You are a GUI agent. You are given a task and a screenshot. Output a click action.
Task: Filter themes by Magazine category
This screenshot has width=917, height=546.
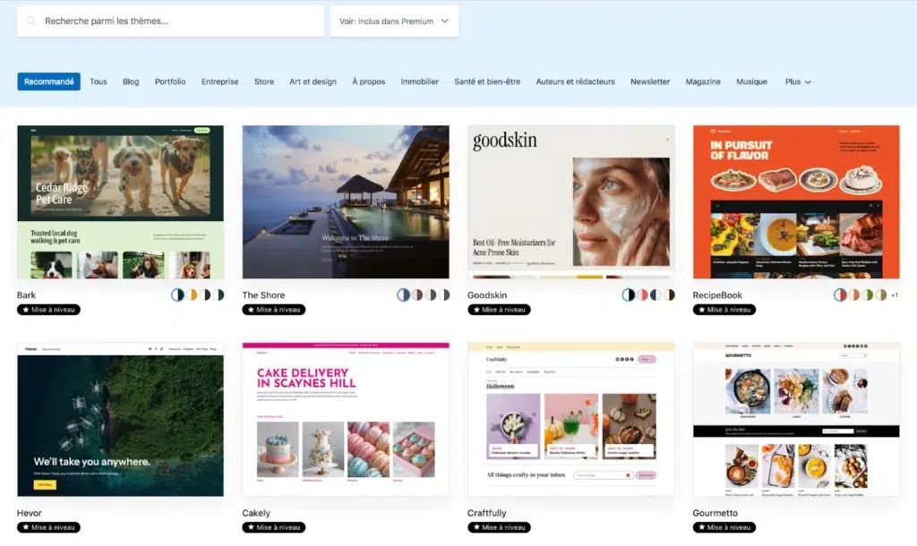click(x=703, y=81)
